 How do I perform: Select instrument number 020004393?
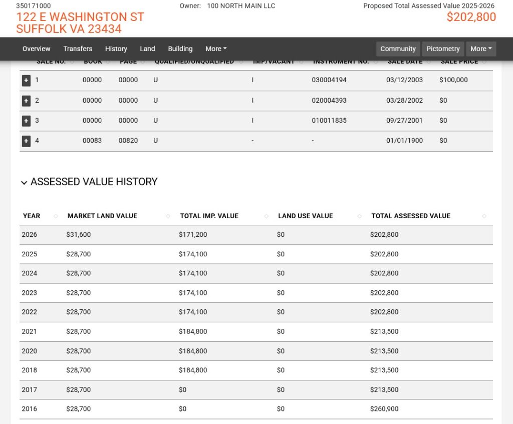pos(329,100)
